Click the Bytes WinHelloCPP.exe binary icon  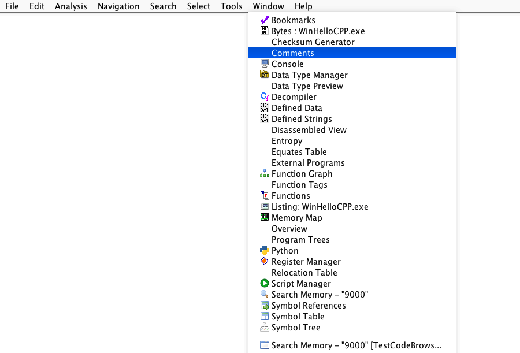pyautogui.click(x=265, y=31)
